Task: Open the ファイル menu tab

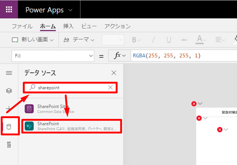Action: (x=22, y=26)
